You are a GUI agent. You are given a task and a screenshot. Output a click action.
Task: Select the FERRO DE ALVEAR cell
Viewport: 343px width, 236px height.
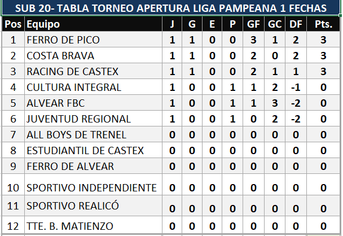coord(70,167)
